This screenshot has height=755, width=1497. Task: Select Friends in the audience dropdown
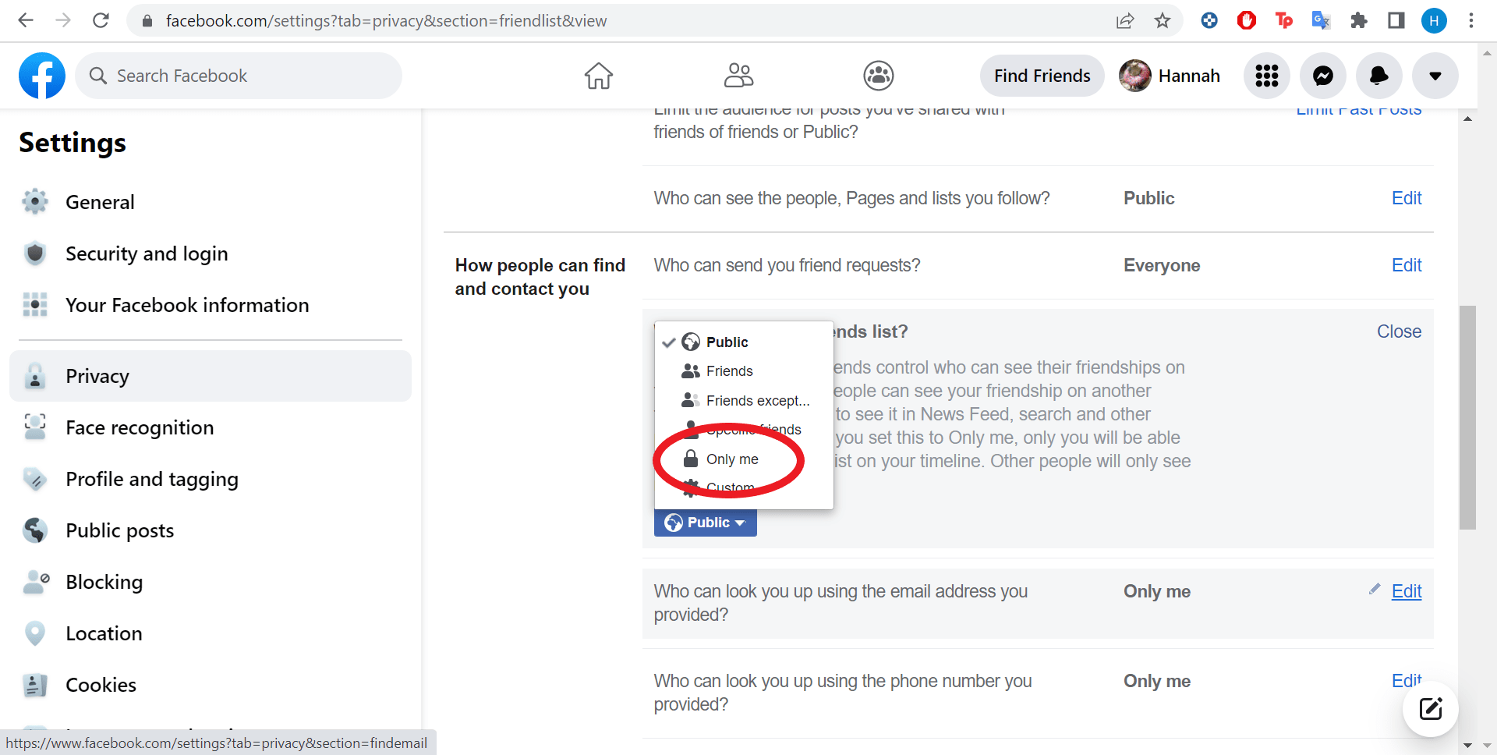[x=744, y=371]
